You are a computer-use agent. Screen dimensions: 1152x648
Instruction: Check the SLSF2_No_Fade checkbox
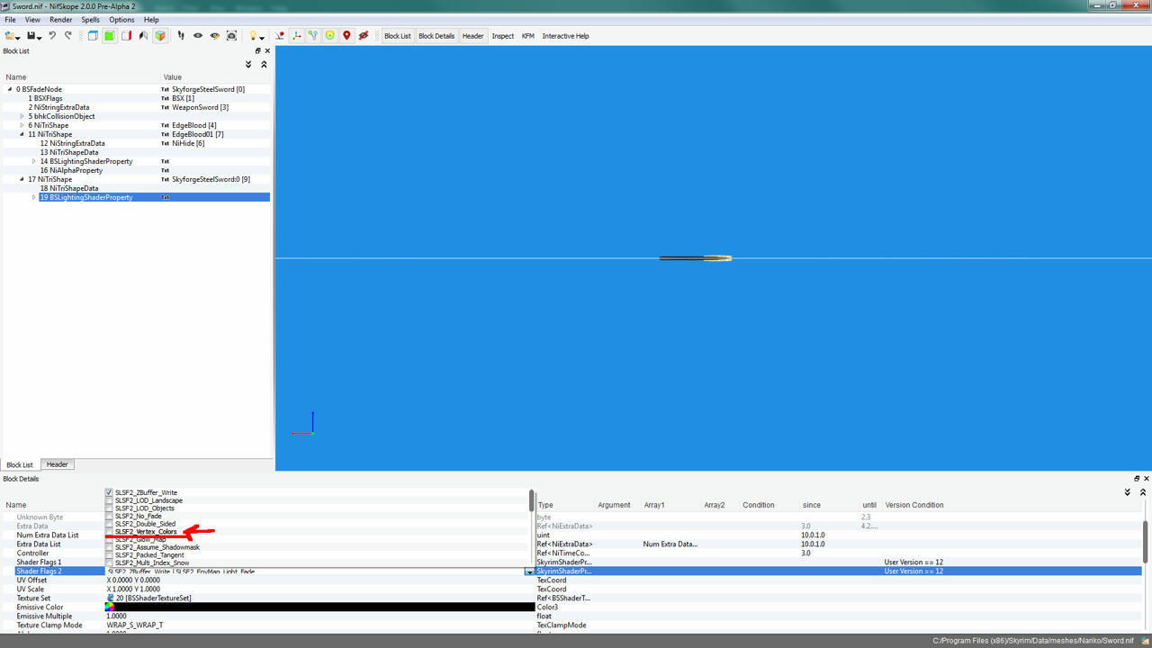(x=109, y=517)
